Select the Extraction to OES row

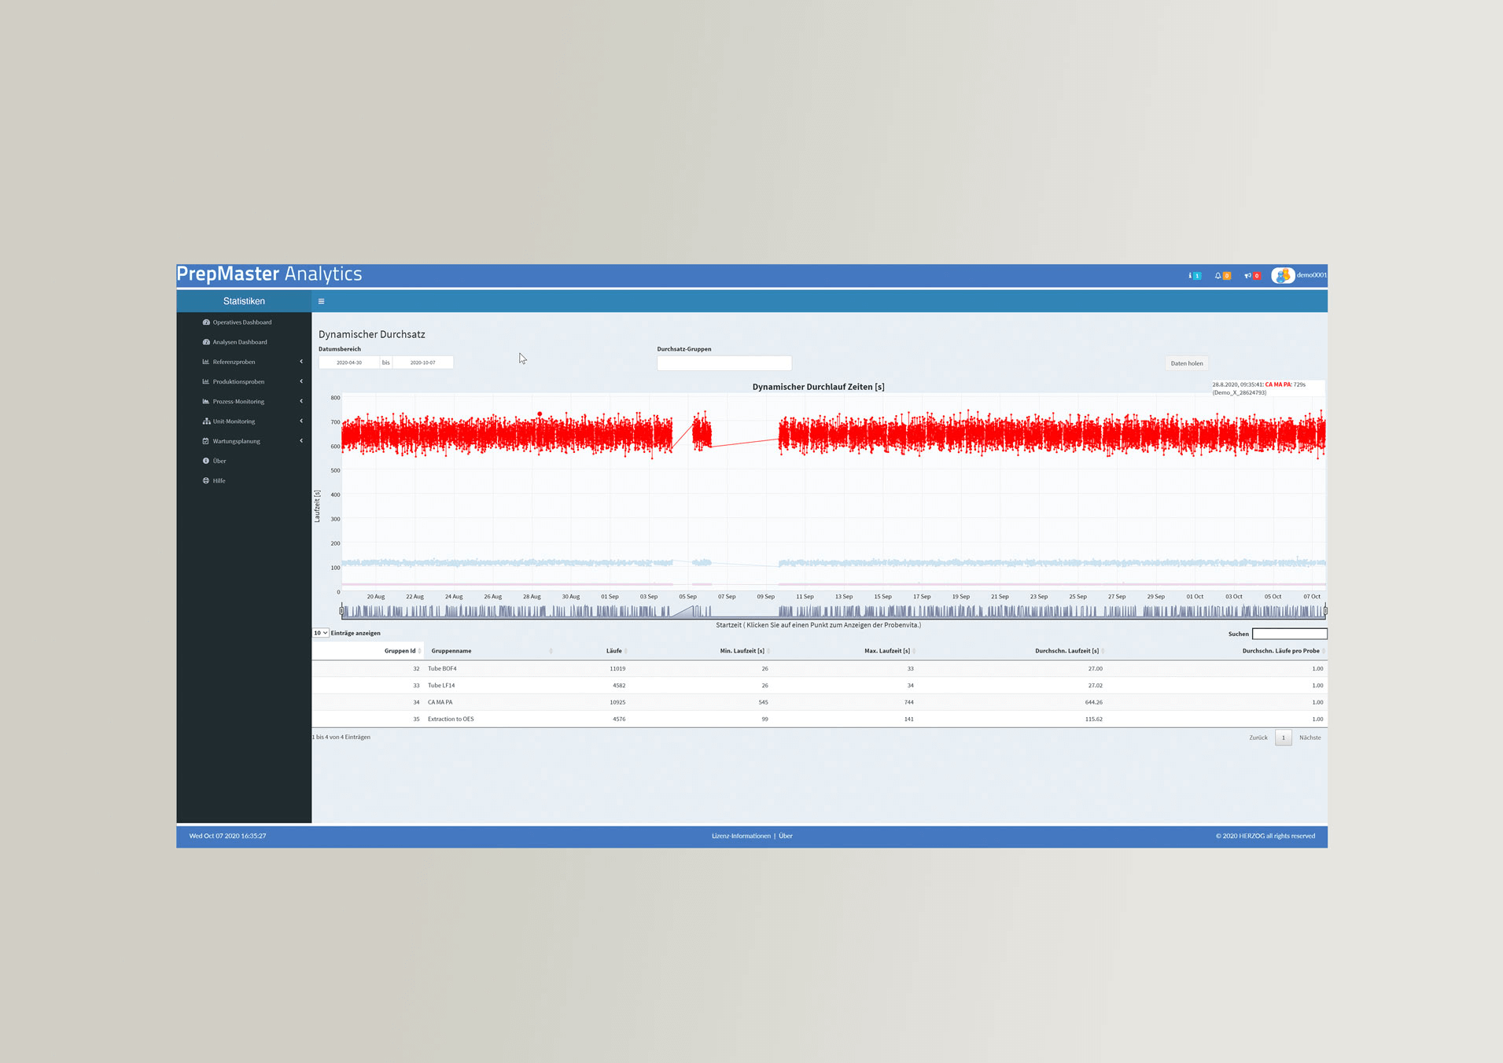pos(819,719)
